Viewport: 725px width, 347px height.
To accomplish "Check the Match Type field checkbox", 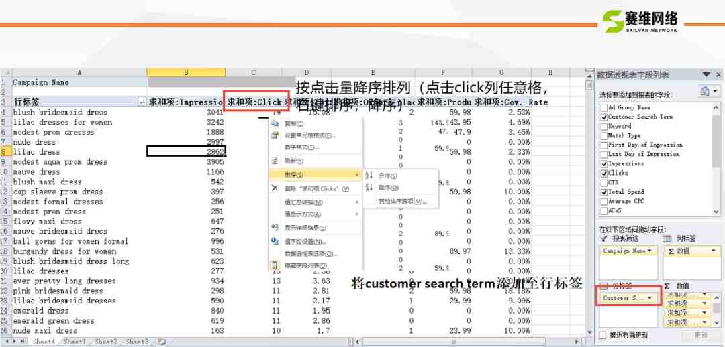I will click(604, 136).
